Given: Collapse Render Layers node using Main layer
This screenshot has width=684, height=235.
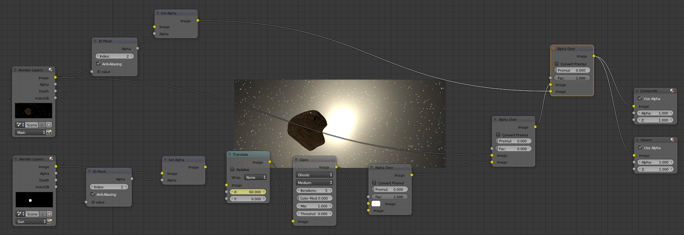Looking at the screenshot, I should (x=15, y=70).
